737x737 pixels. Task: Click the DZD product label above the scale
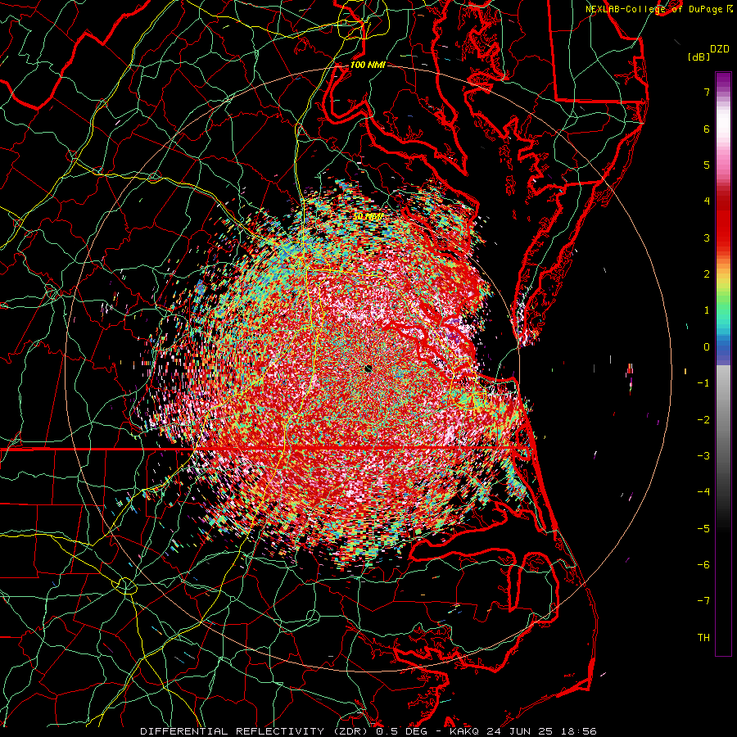[720, 49]
